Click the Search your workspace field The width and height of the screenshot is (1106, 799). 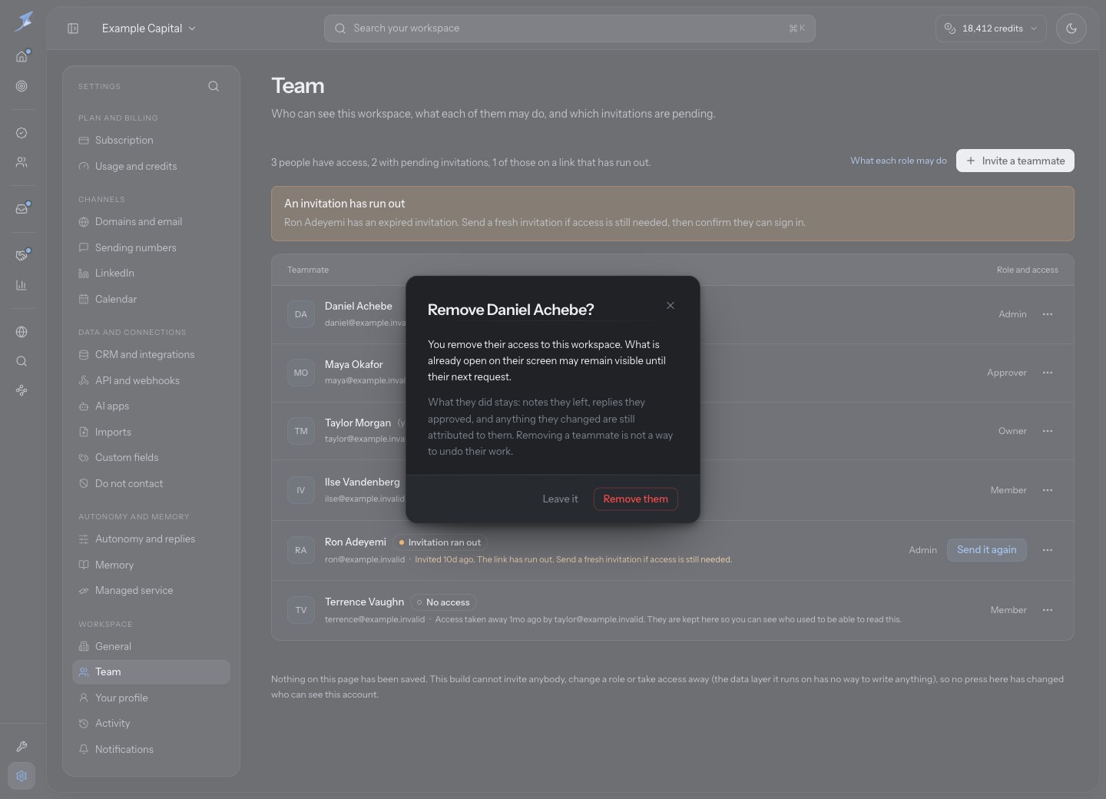click(570, 28)
